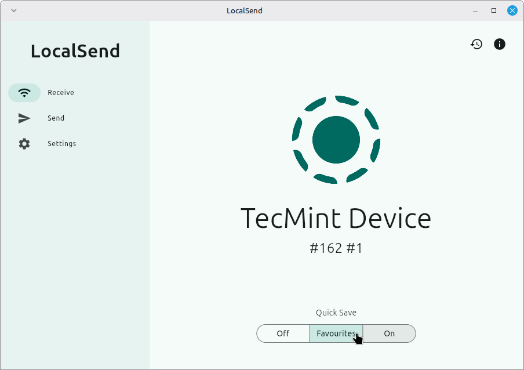Click the teal LocalSend logo graphic

coord(336,139)
